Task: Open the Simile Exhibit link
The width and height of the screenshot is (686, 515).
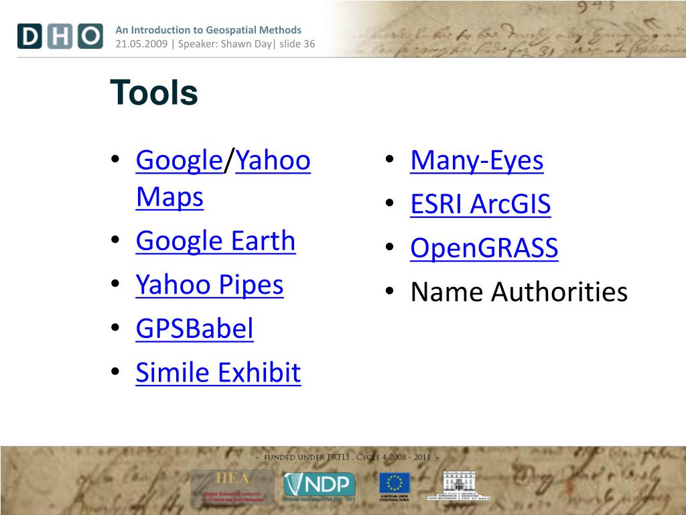Action: [218, 373]
